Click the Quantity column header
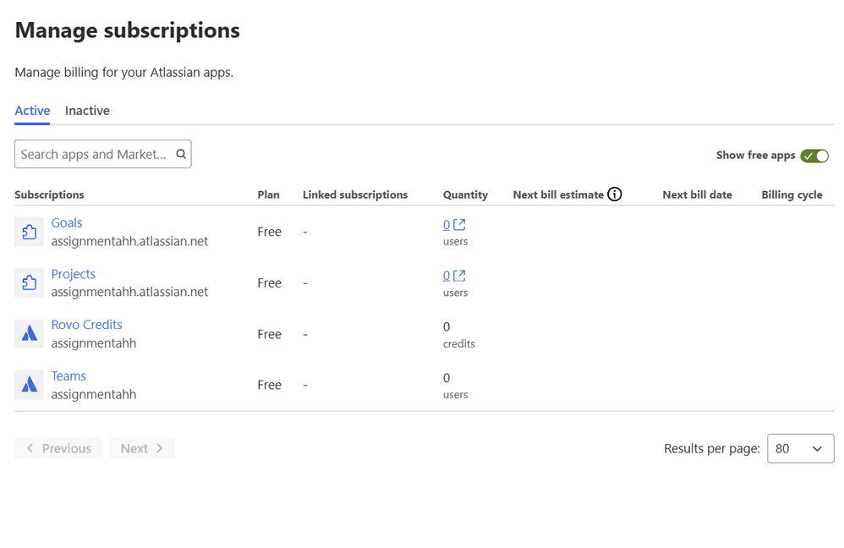The image size is (844, 548). pos(465,195)
